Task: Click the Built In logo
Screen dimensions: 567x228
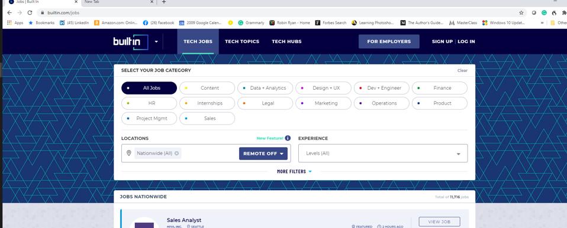Action: tap(131, 42)
